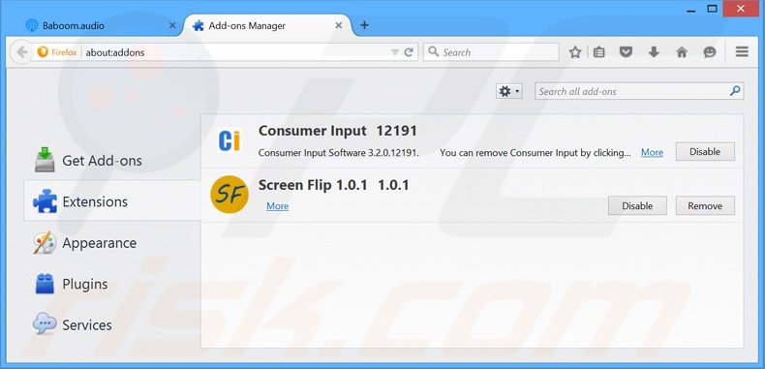Disable the Consumer Input extension

(705, 152)
